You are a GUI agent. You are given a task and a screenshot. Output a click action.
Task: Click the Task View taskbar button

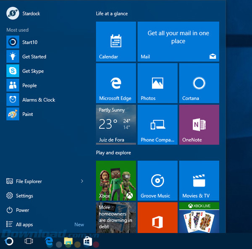click(x=29, y=241)
